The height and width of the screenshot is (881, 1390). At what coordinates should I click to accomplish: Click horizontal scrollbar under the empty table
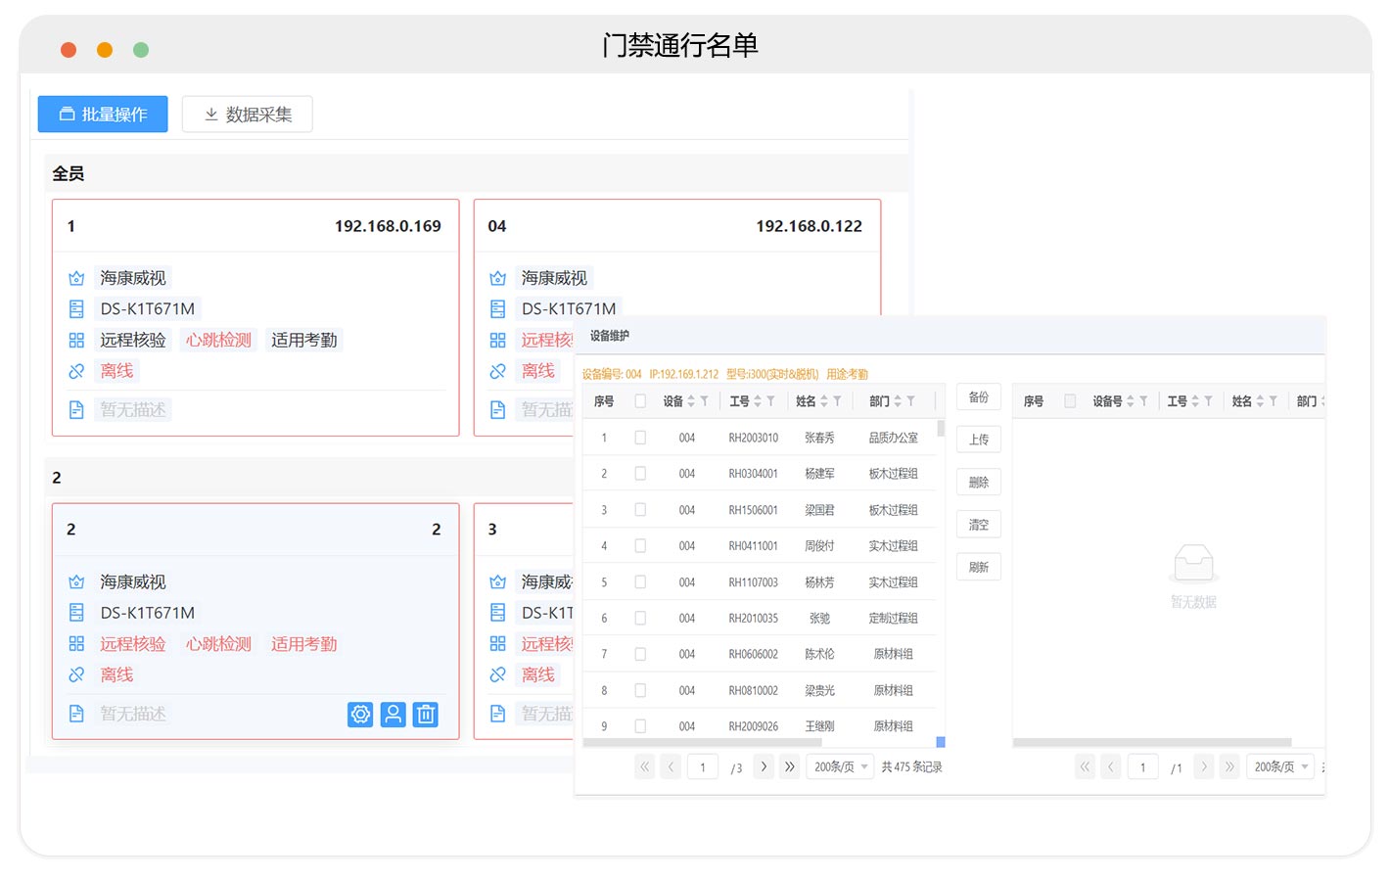pyautogui.click(x=1152, y=743)
